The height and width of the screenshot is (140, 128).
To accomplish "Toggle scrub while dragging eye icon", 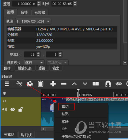I will pos(119,84).
